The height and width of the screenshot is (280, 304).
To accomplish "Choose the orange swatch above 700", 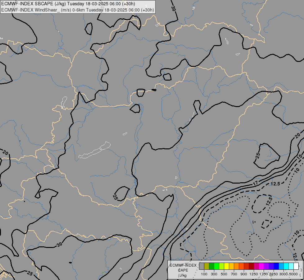I will point(236,266).
